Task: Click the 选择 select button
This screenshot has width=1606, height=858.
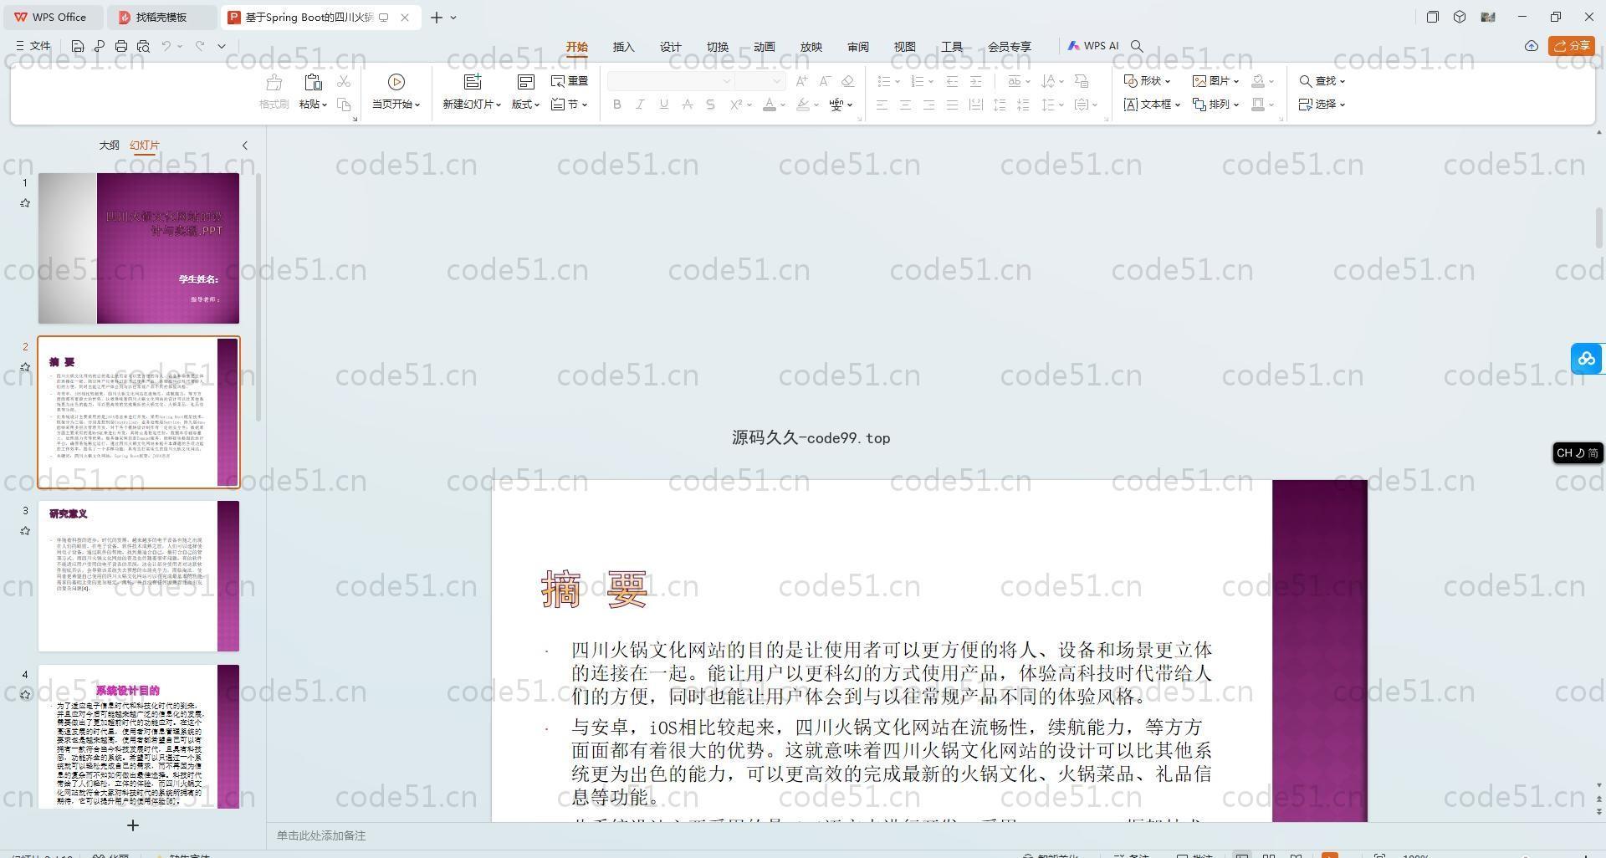Action: point(1322,105)
